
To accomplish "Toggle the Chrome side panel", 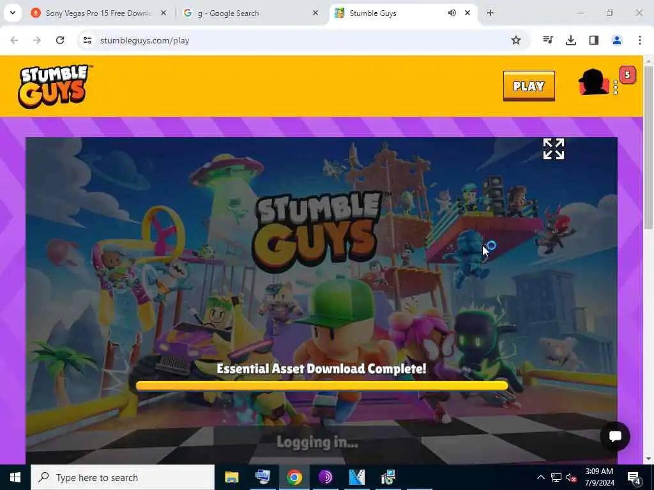I will (x=594, y=40).
